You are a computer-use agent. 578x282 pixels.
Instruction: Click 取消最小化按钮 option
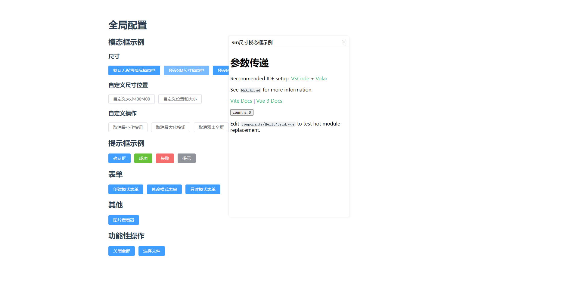coord(128,127)
